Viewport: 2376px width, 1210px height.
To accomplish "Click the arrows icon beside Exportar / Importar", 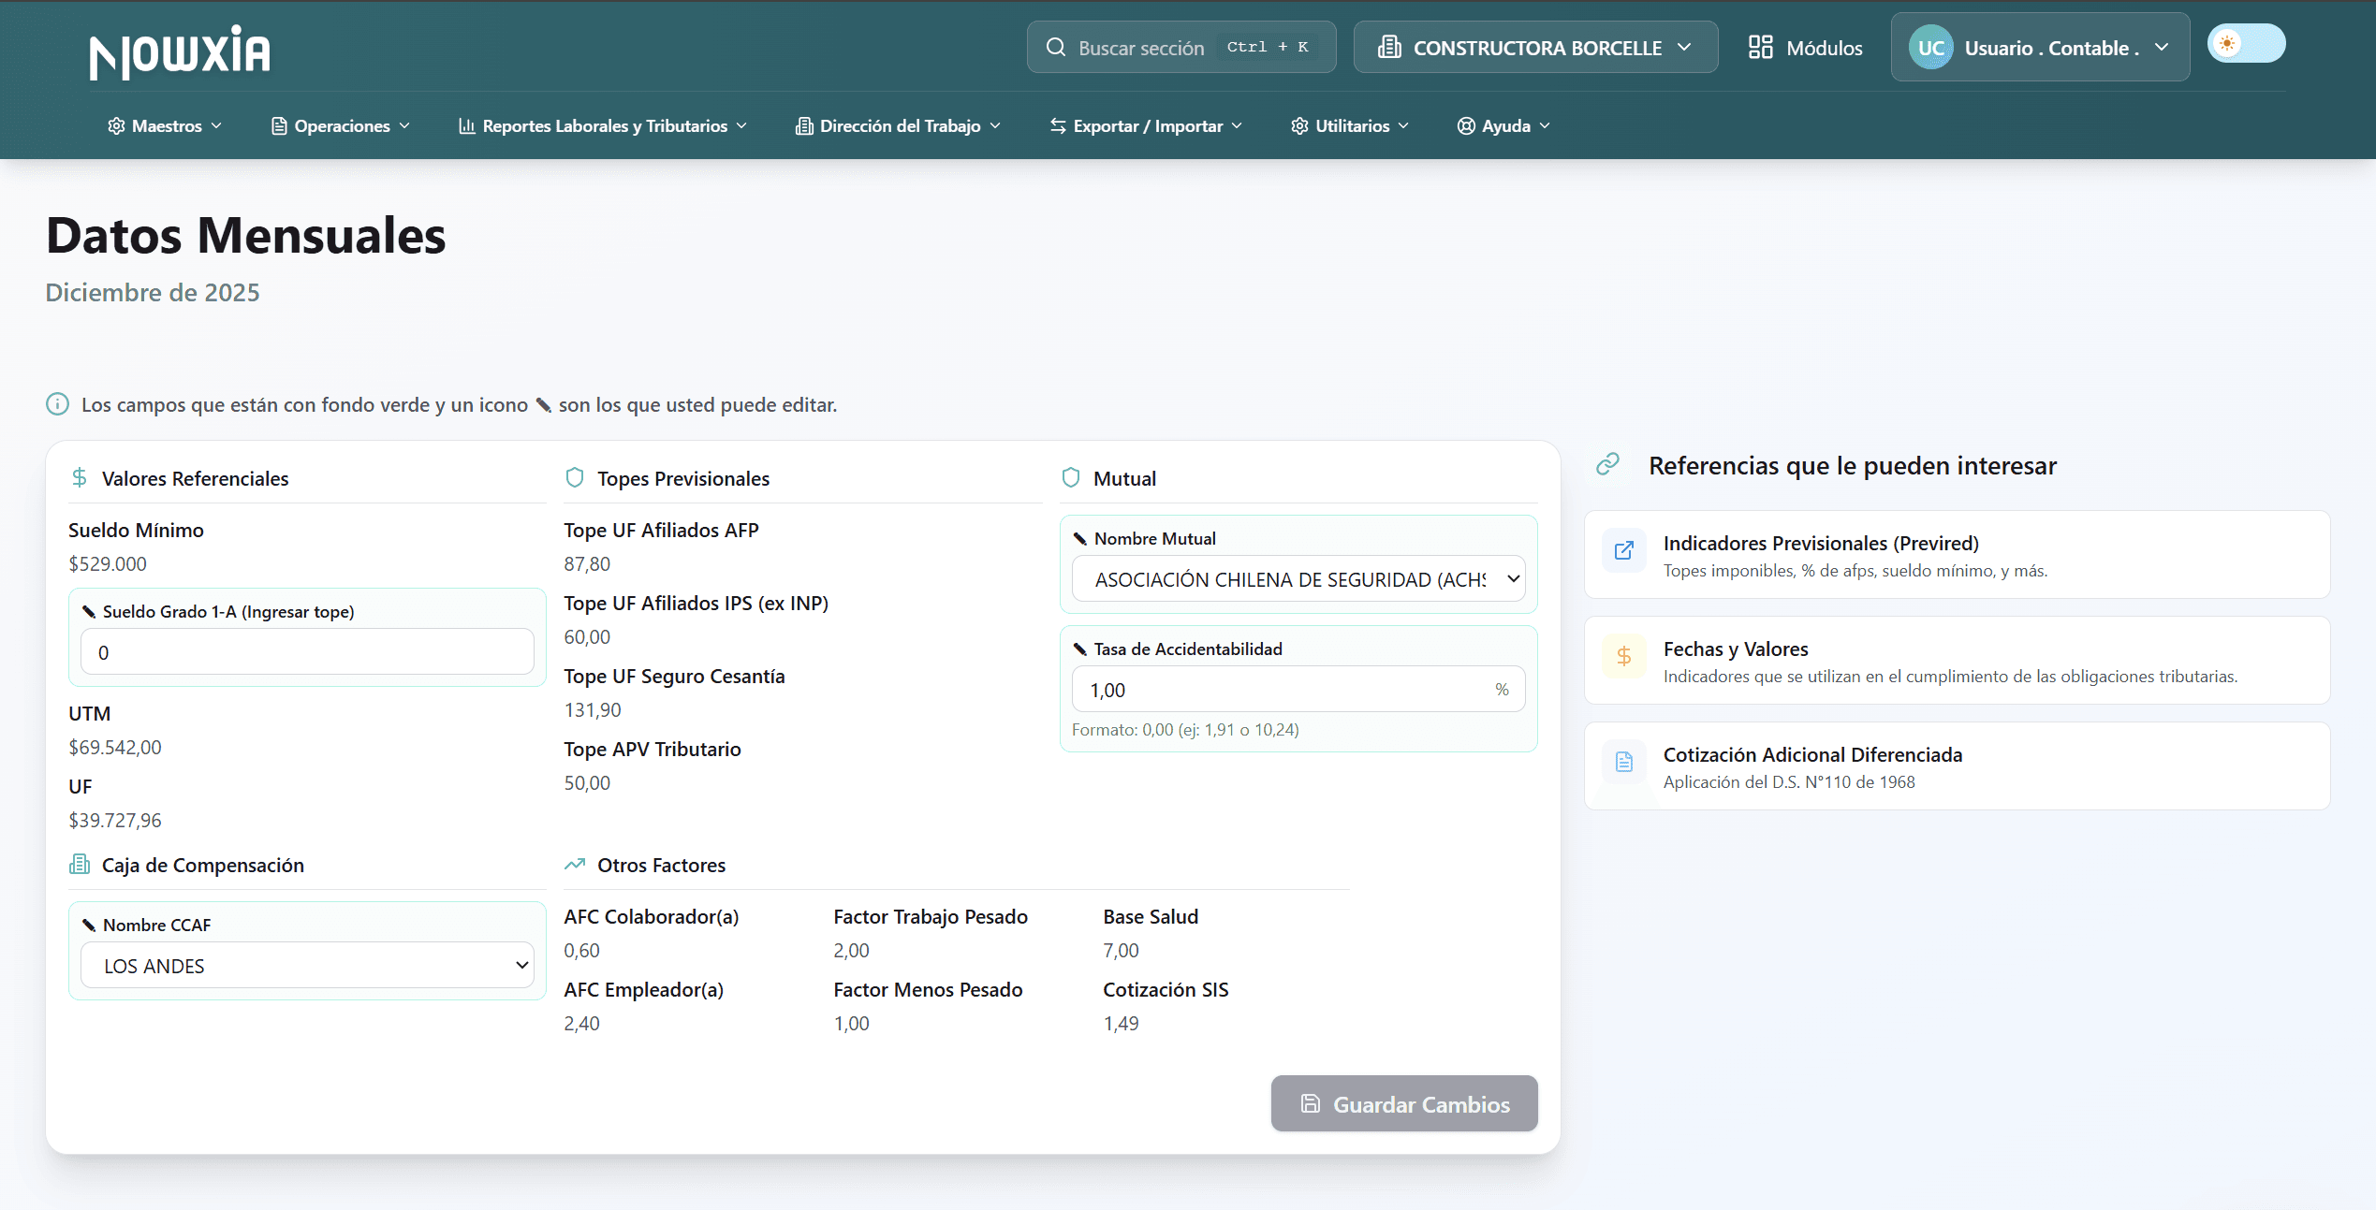I will click(1058, 125).
